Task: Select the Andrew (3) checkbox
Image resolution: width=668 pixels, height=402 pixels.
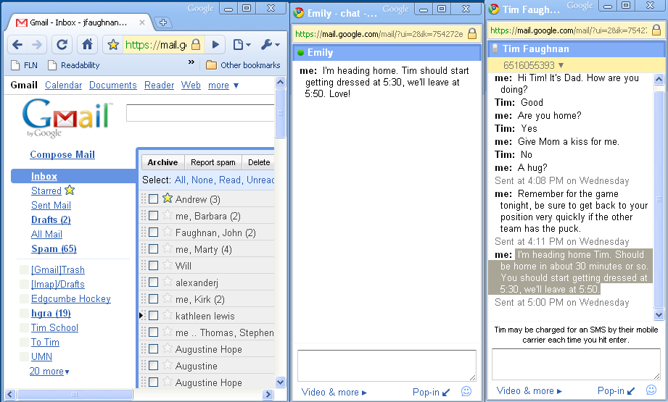Action: pos(153,198)
